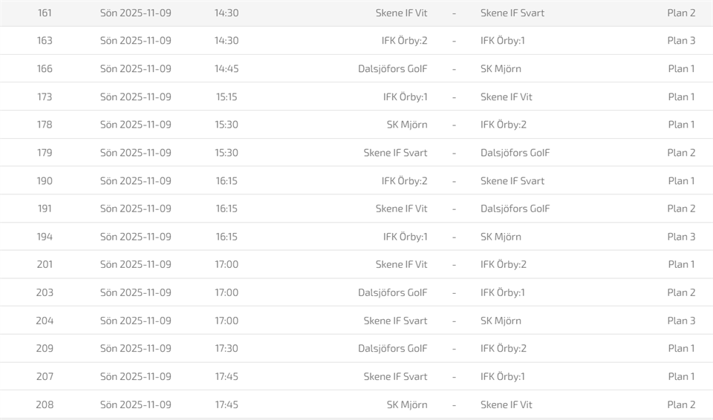Select Dalsjöfors GoIF in the 17:30 match
The width and height of the screenshot is (713, 420).
pos(392,348)
